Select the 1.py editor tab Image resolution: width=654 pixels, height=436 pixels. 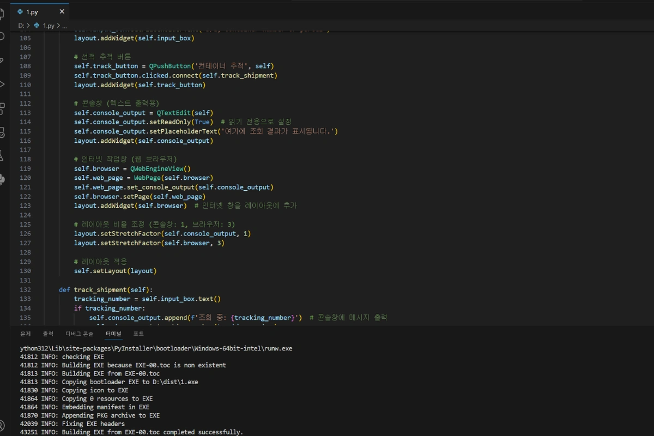pyautogui.click(x=33, y=11)
